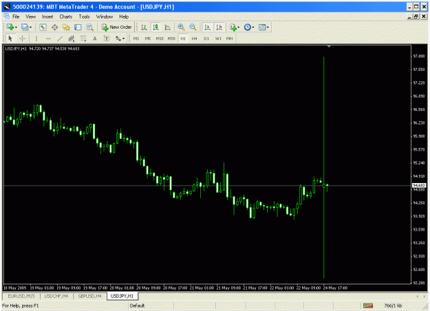Expand the Arrows dropdown arrow
430x311 pixels.
click(123, 39)
